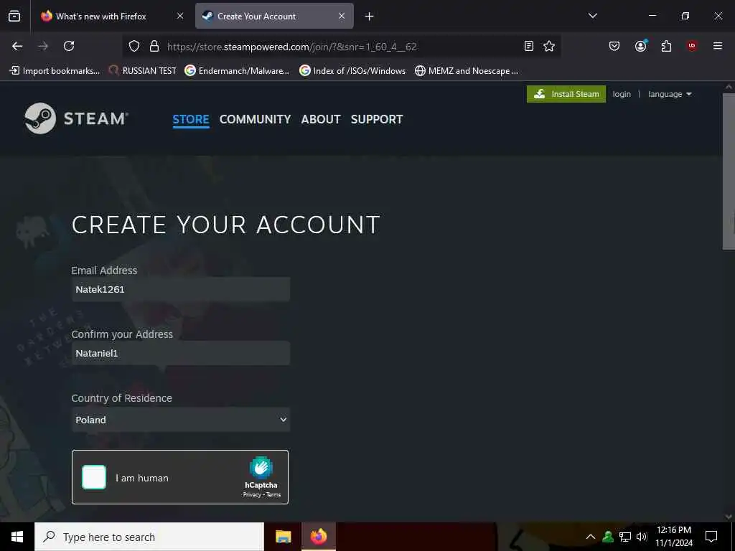
Task: Open RUSSIAN TEST bookmark
Action: [143, 71]
